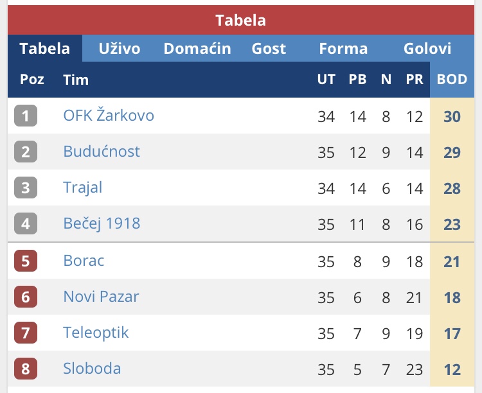Click the red Tabela title bar
The width and height of the screenshot is (482, 393).
240,21
